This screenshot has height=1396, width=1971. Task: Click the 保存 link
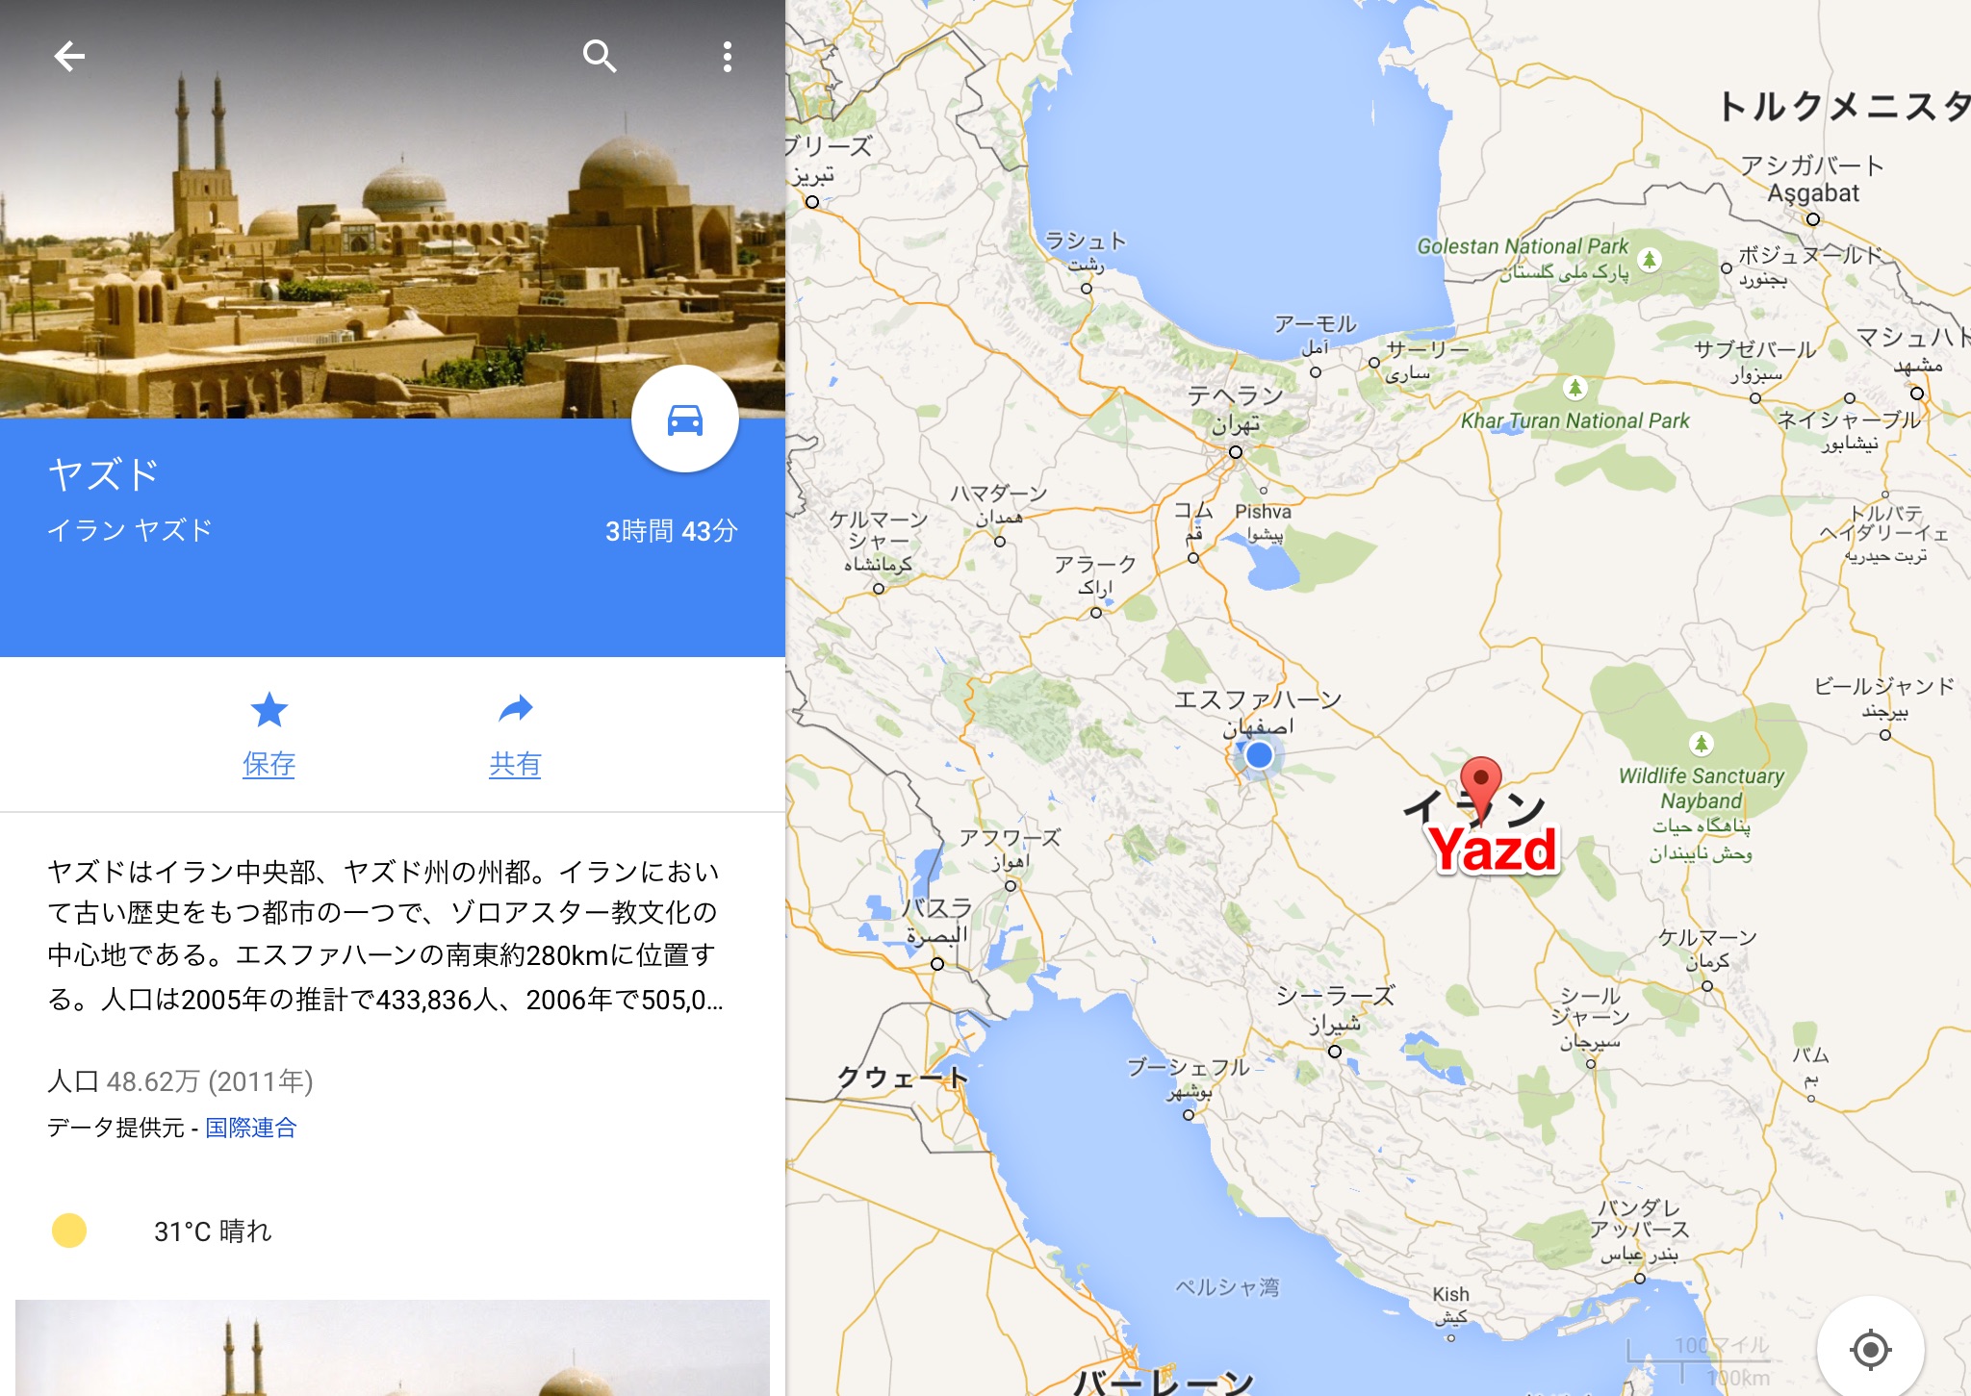tap(269, 764)
